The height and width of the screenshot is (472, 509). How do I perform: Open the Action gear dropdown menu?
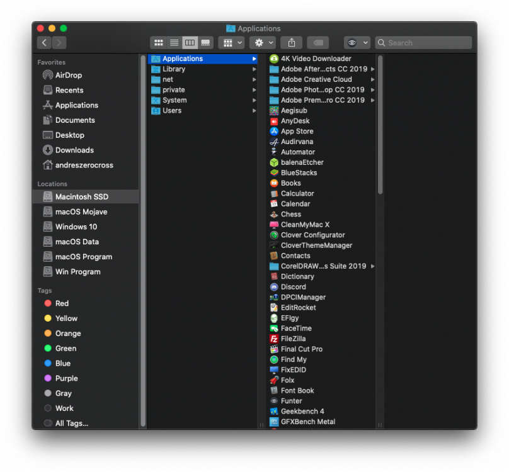[263, 43]
